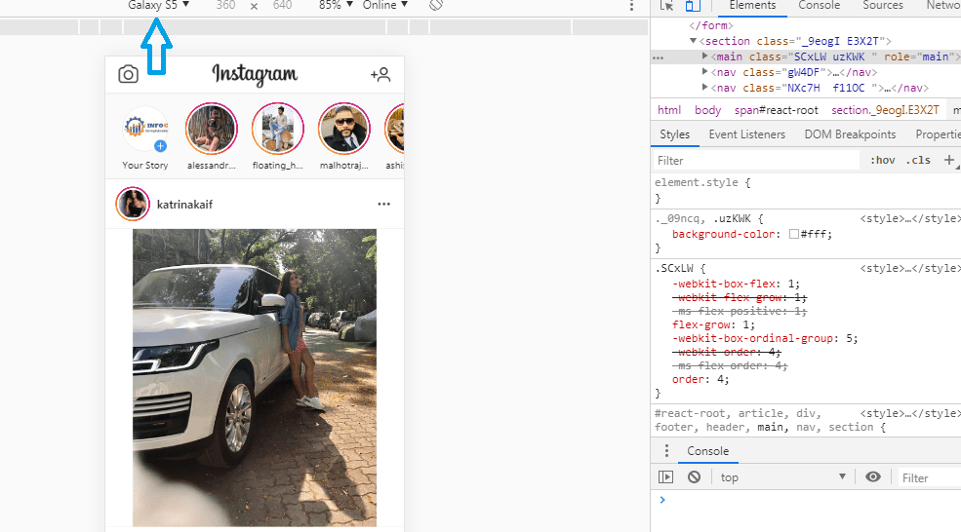Click the span#react-root breadcrumb
This screenshot has width=961, height=532.
click(776, 110)
